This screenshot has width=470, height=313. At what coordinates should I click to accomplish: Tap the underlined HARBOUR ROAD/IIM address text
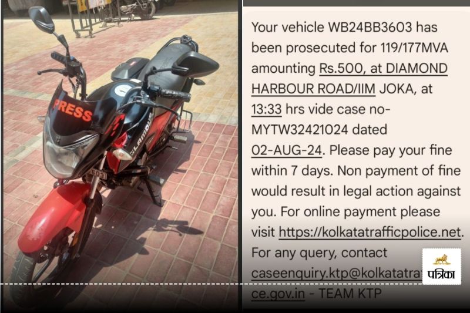(x=313, y=89)
